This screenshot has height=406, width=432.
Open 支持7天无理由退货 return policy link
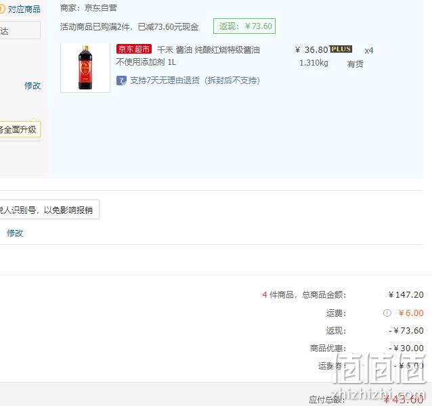[195, 81]
